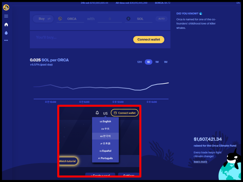Image resolution: width=243 pixels, height=182 pixels.
Task: Click the ORCA token logo icon
Action: 60,19
